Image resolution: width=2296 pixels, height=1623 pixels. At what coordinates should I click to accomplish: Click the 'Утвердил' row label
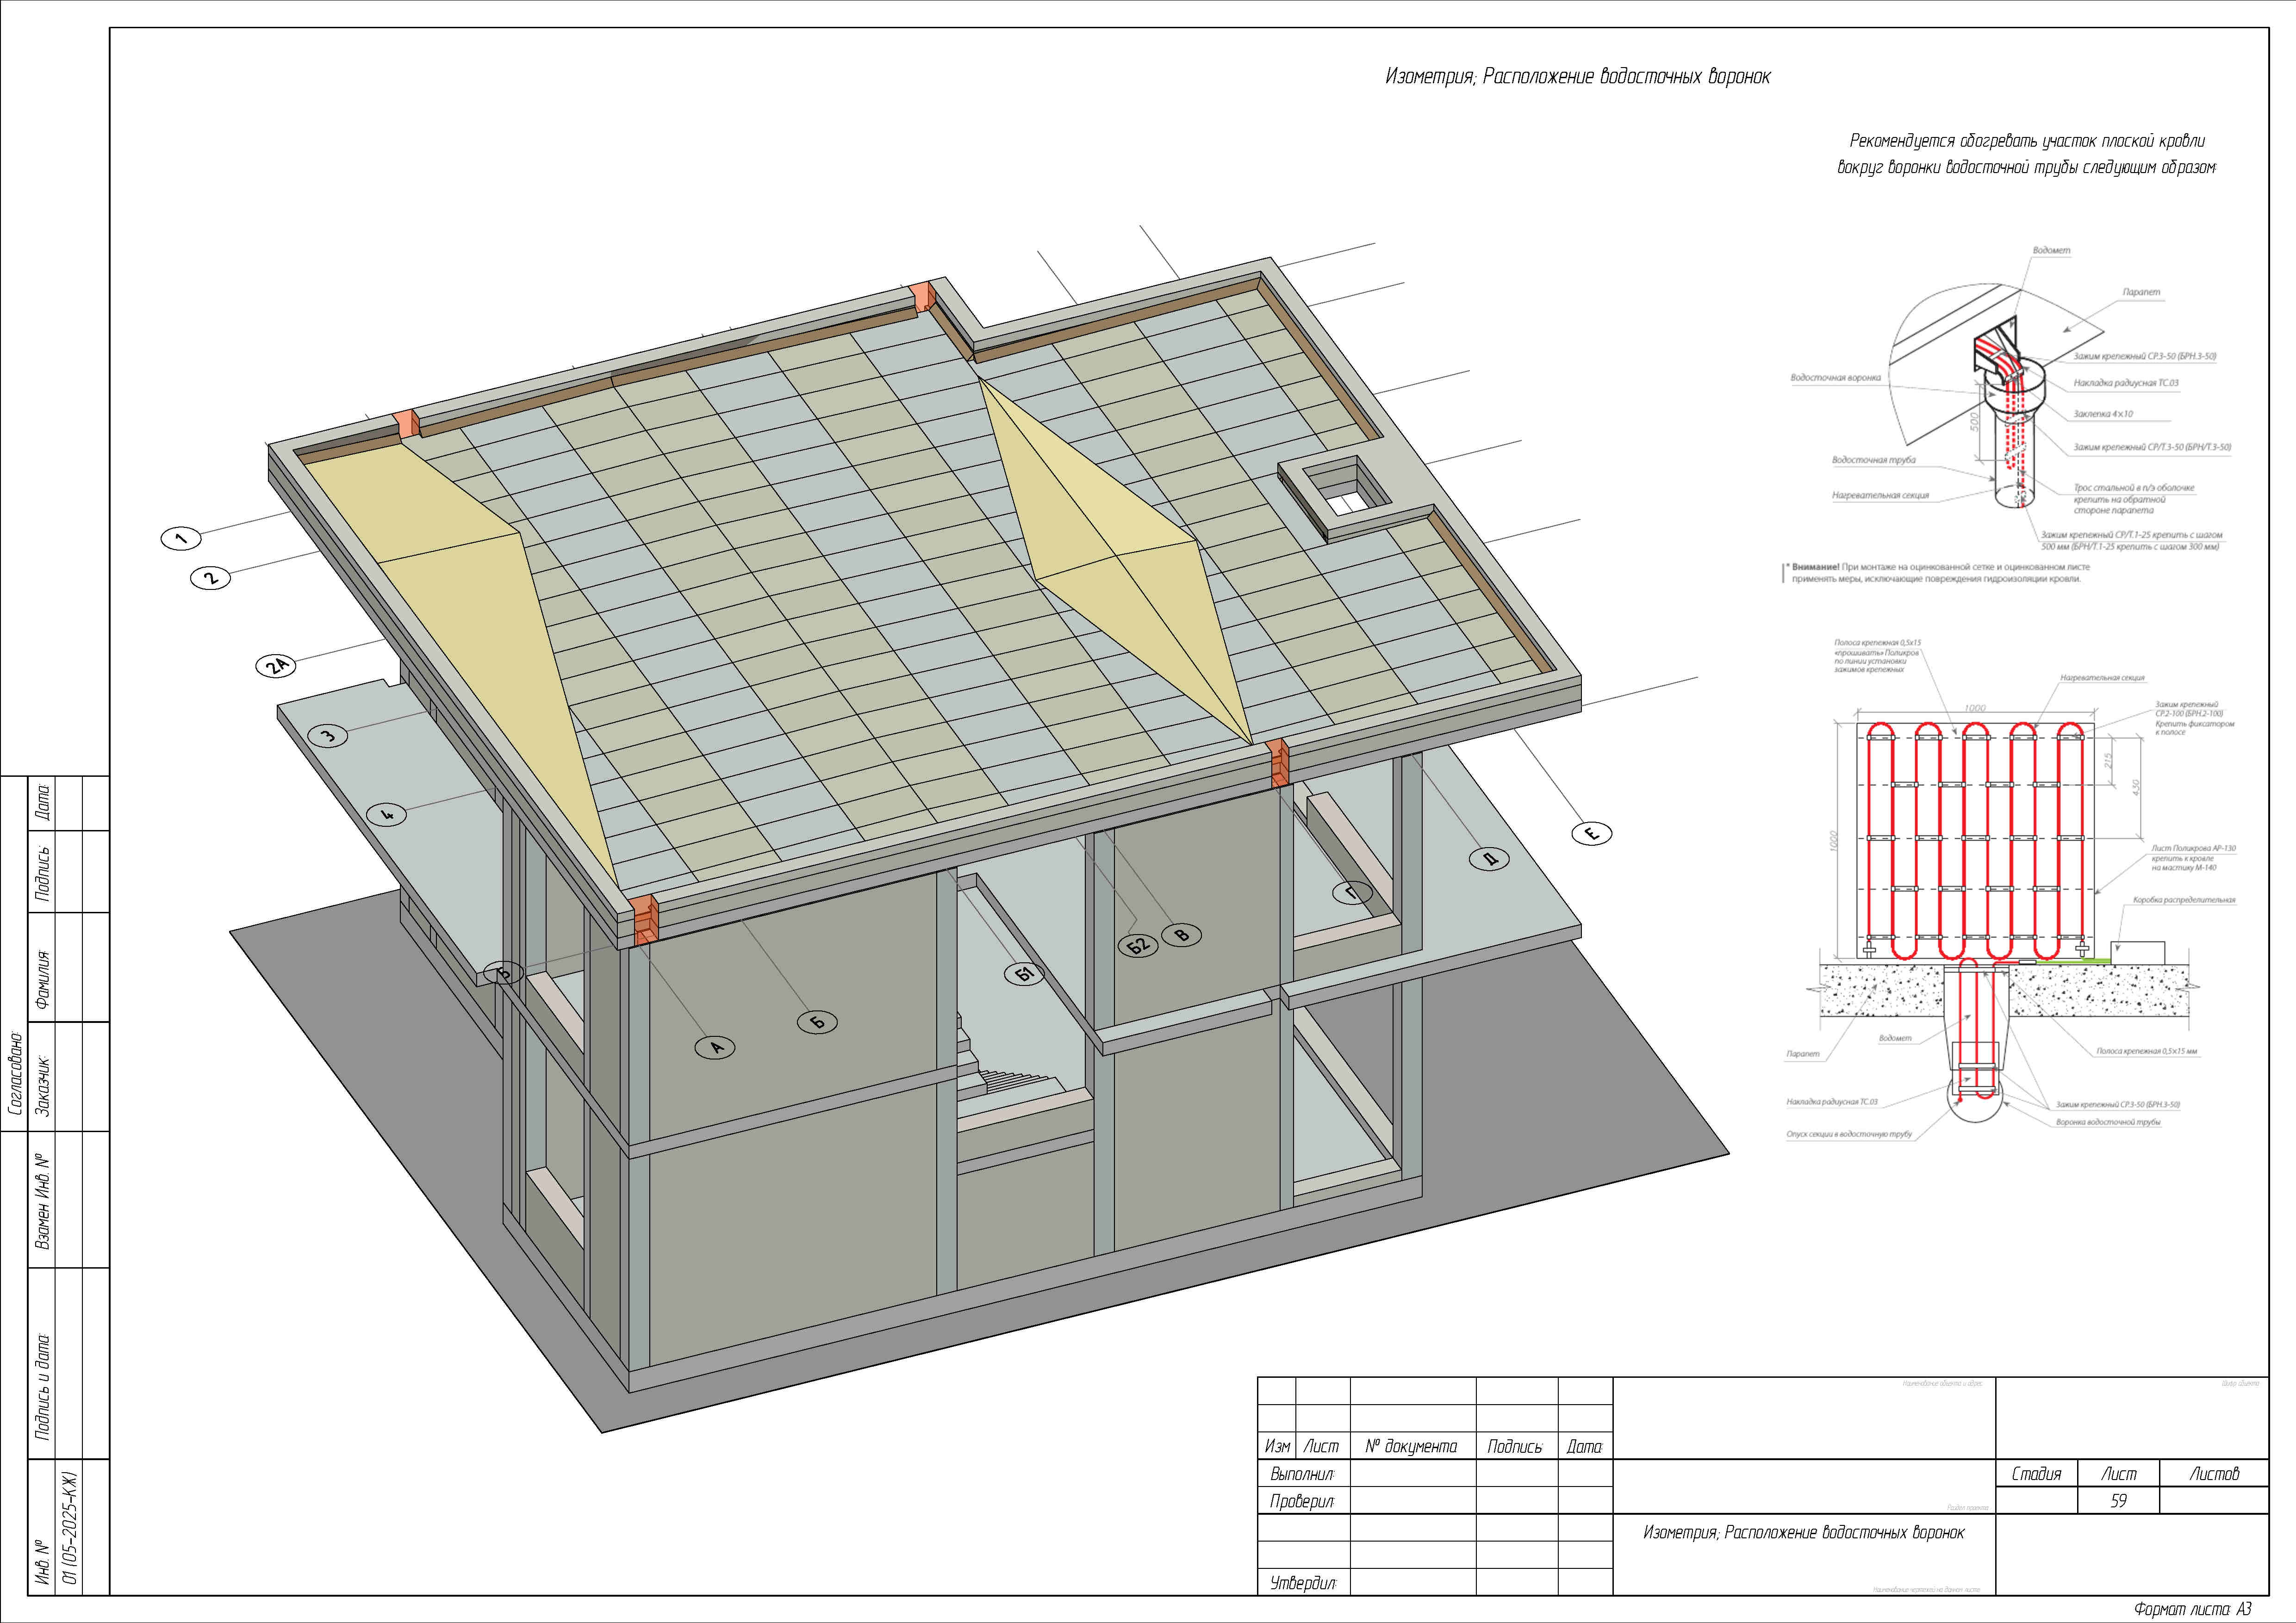1302,1583
